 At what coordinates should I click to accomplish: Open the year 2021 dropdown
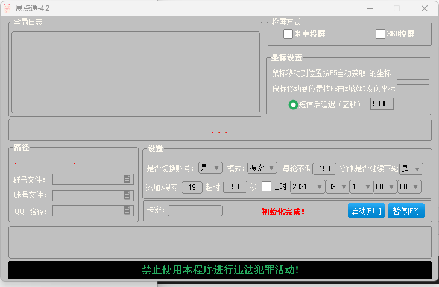(306, 187)
